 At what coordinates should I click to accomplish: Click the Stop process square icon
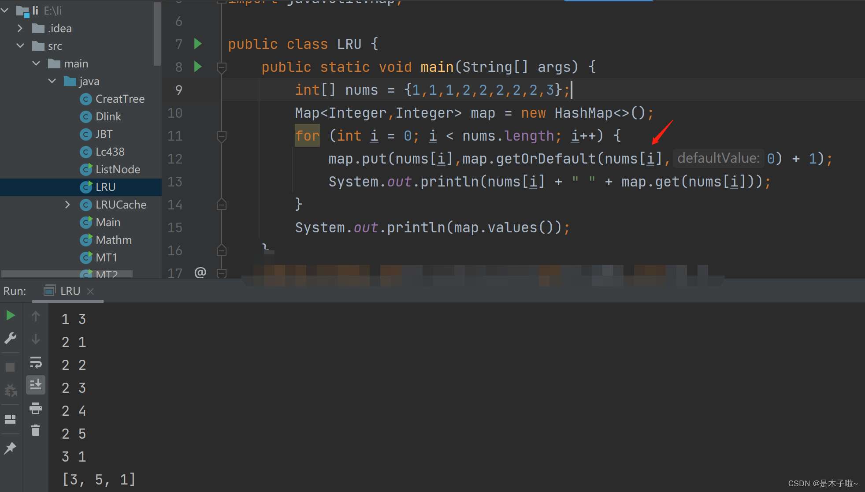point(11,367)
